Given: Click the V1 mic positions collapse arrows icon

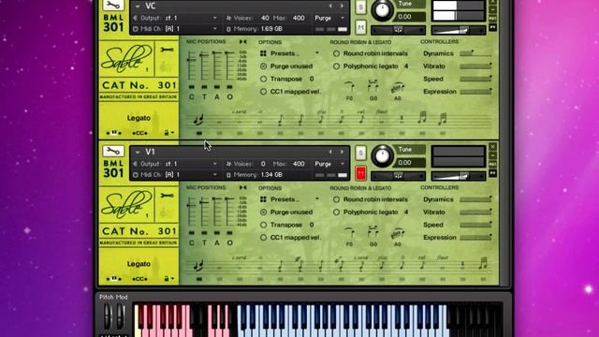Looking at the screenshot, I should (x=243, y=187).
